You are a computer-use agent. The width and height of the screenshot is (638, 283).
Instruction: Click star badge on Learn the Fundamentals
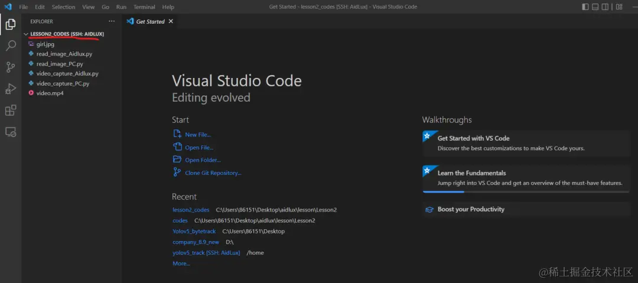(x=427, y=170)
